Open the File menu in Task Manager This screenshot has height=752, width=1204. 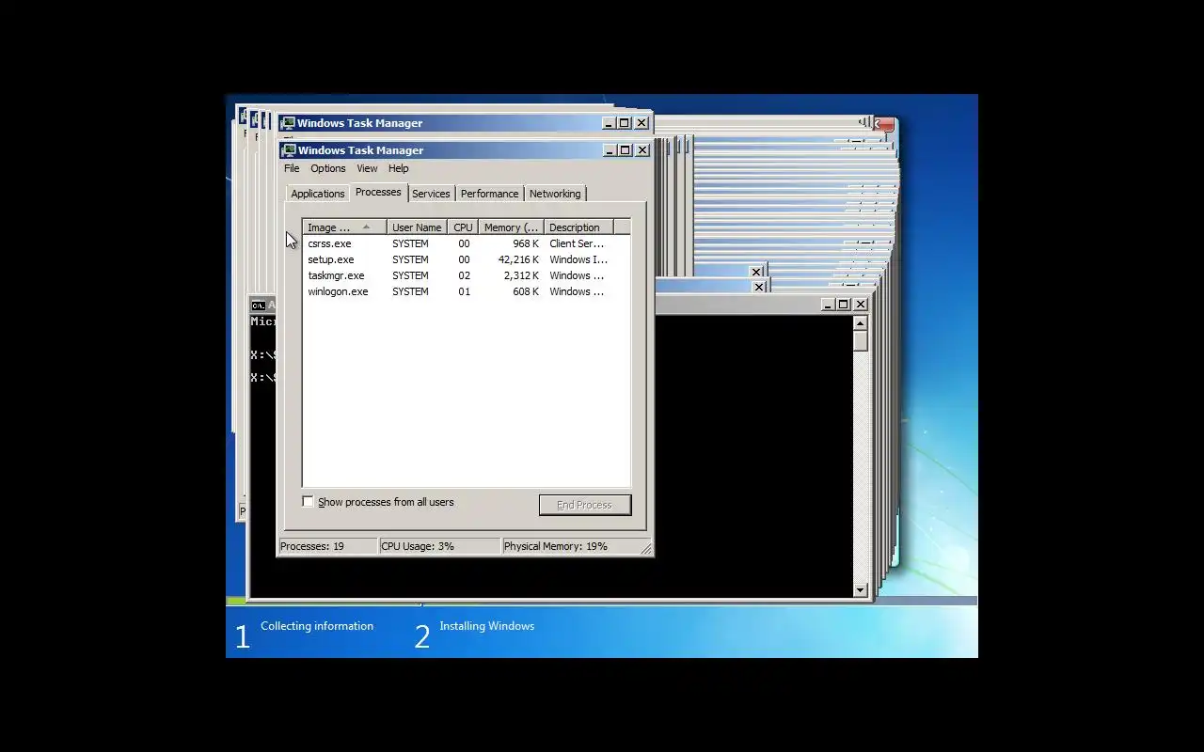click(292, 168)
